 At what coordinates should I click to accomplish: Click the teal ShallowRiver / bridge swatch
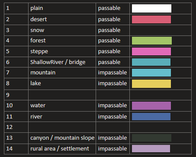point(151,62)
